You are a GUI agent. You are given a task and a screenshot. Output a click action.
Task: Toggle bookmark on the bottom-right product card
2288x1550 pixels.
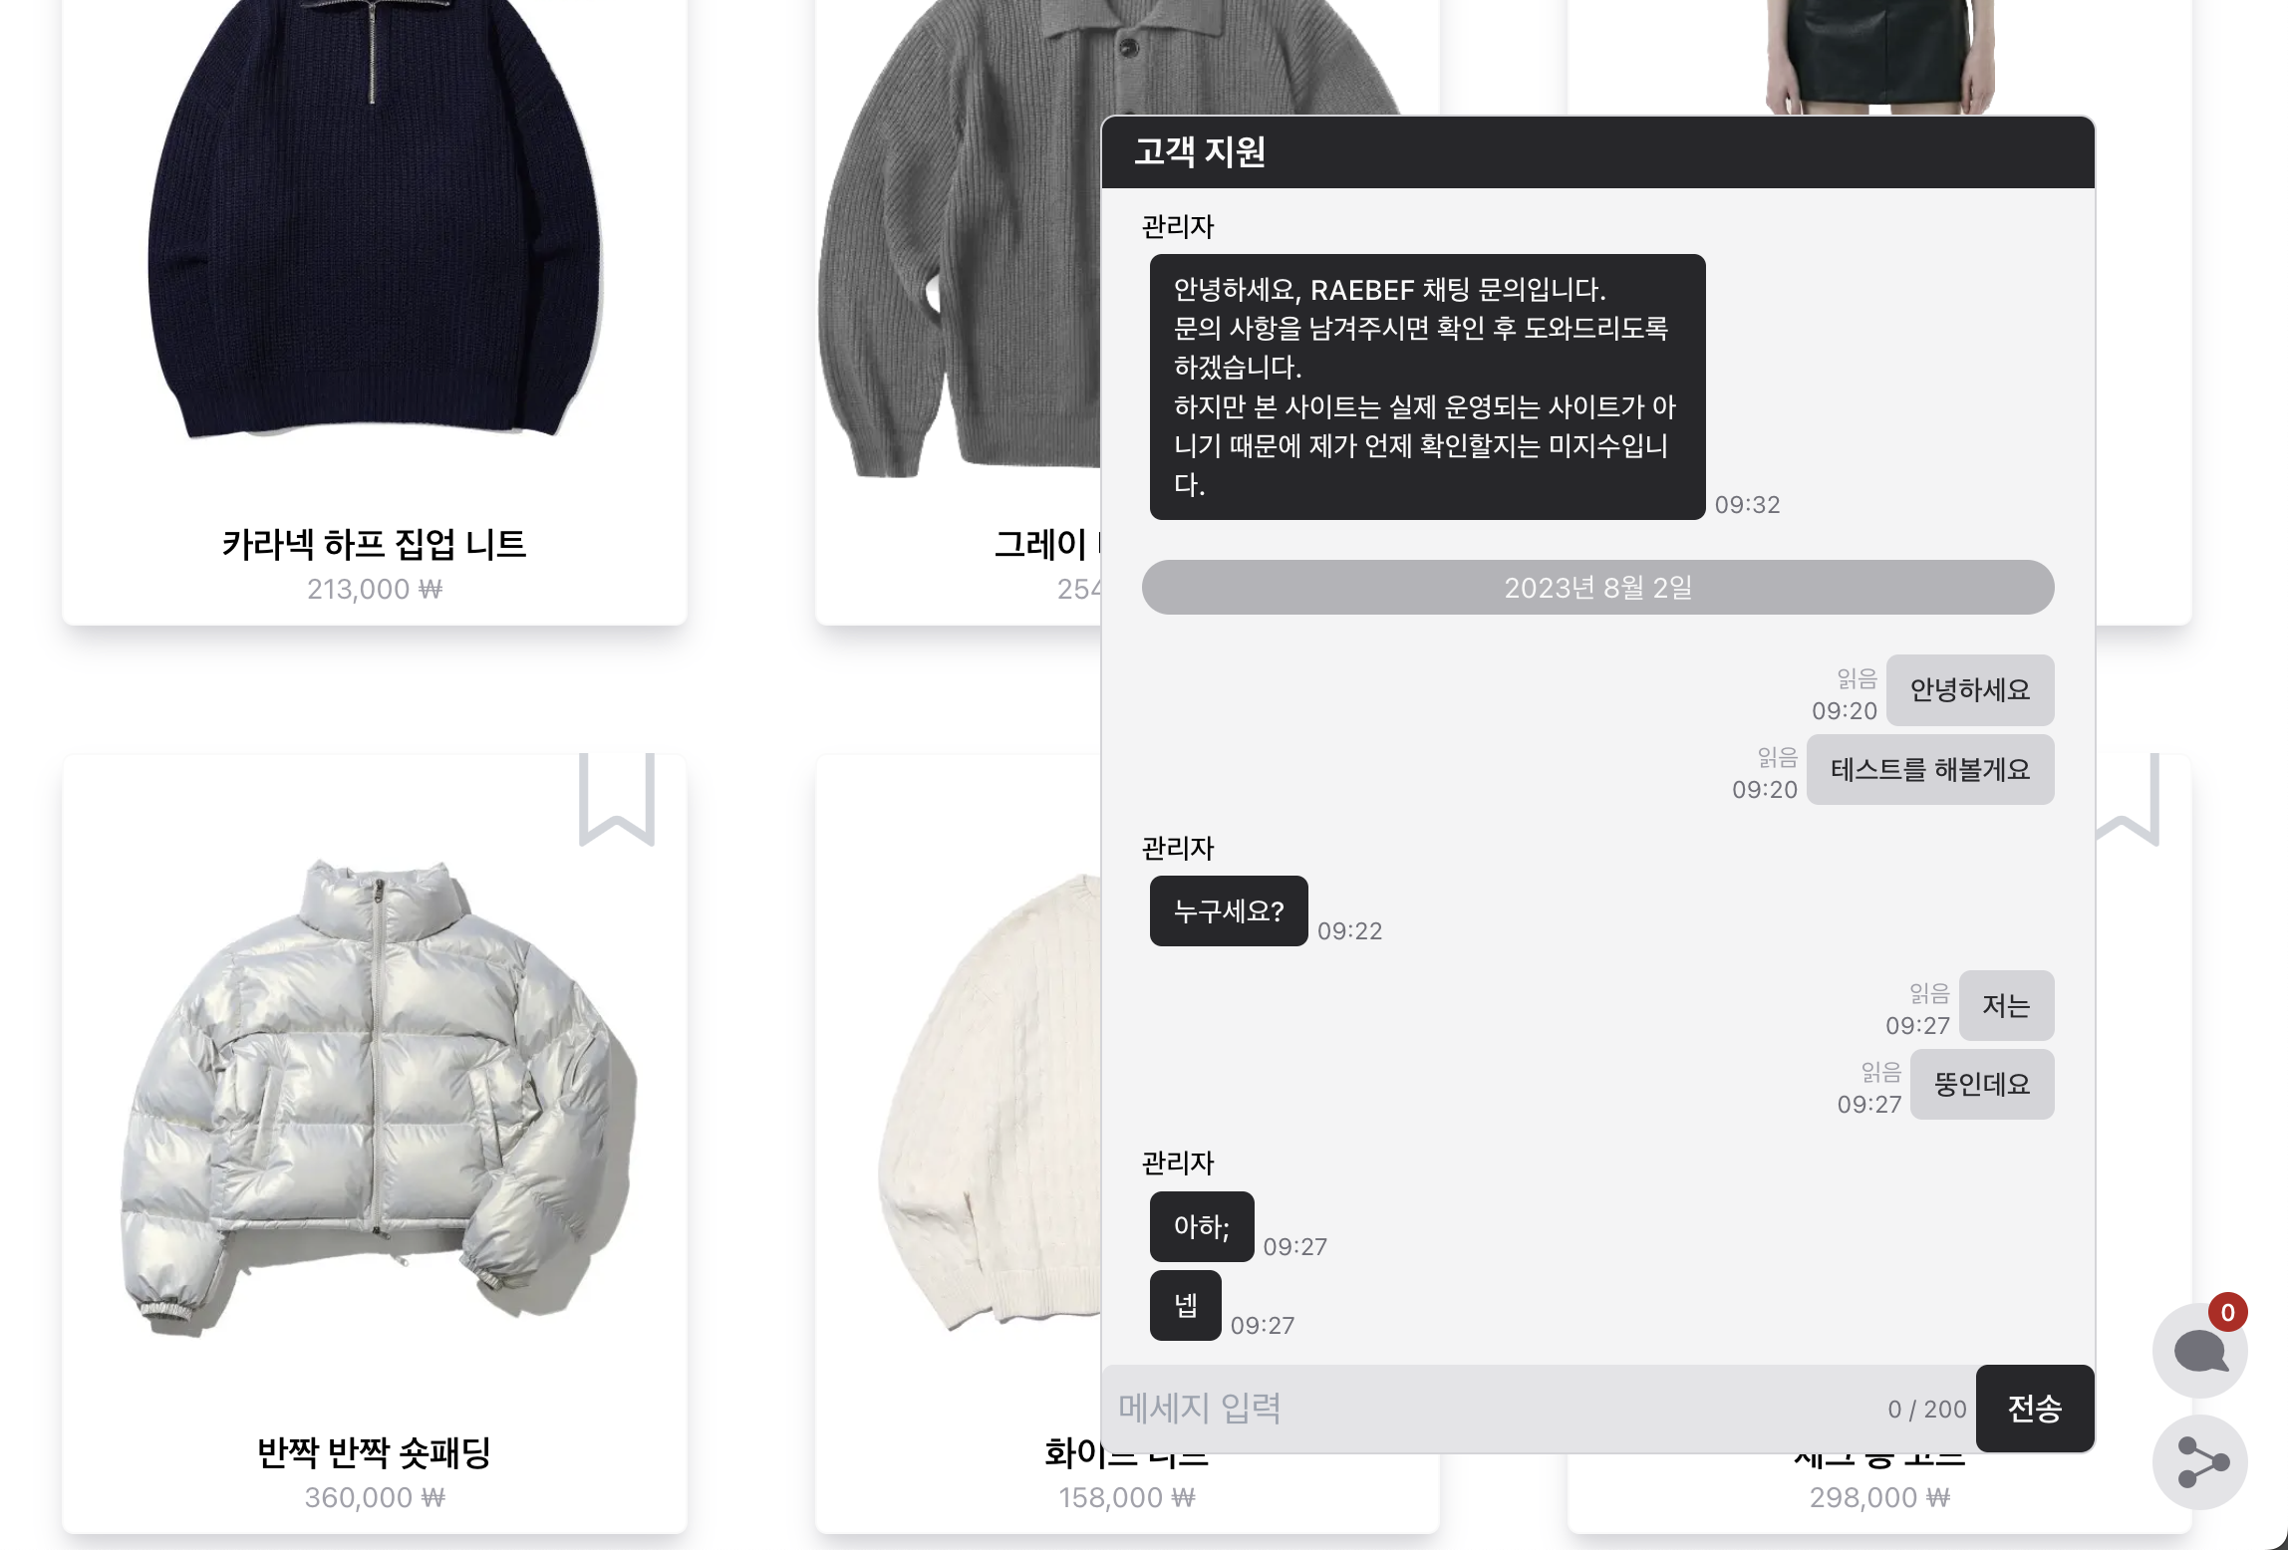[x=2128, y=800]
